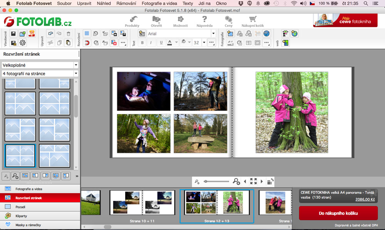Click the 'Do nákupního košíku' button
The width and height of the screenshot is (385, 230).
pyautogui.click(x=338, y=213)
